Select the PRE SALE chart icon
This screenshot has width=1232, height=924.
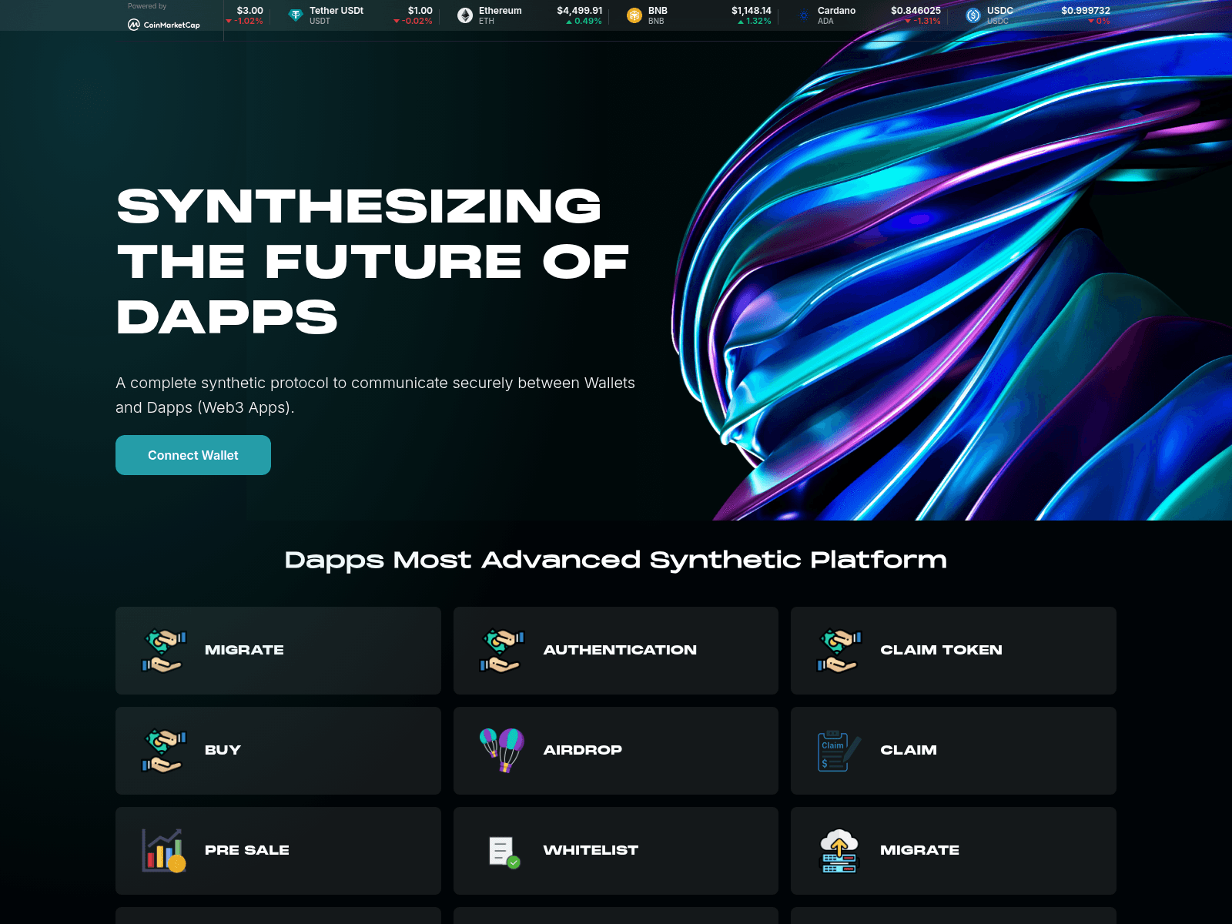(x=164, y=851)
